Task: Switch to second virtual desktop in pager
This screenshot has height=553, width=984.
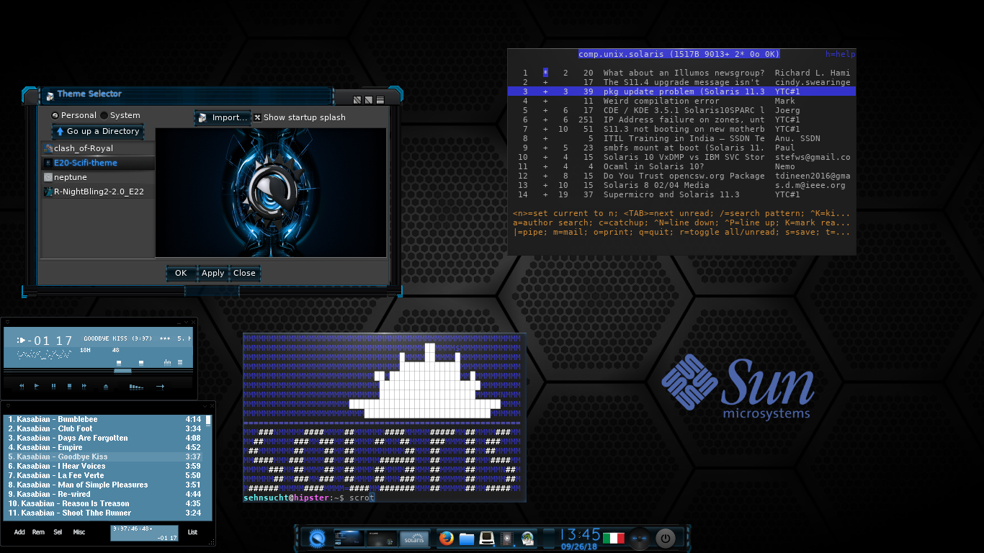Action: pyautogui.click(x=382, y=538)
